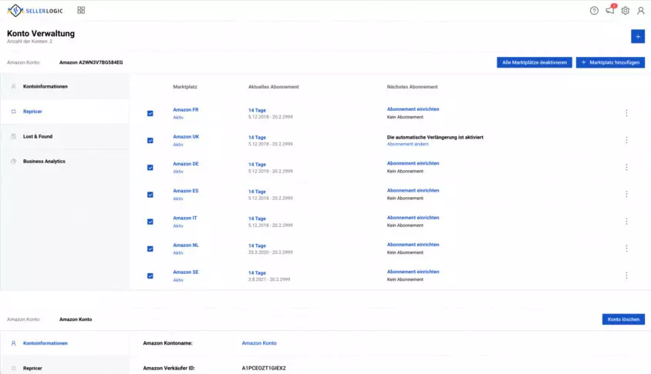651x374 pixels.
Task: Select Lost & Found tab
Action: 65,136
